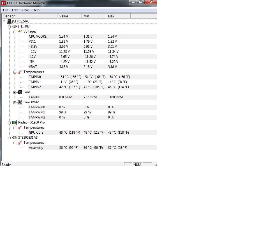Click the Value column header
264x242 pixels.
pos(70,16)
